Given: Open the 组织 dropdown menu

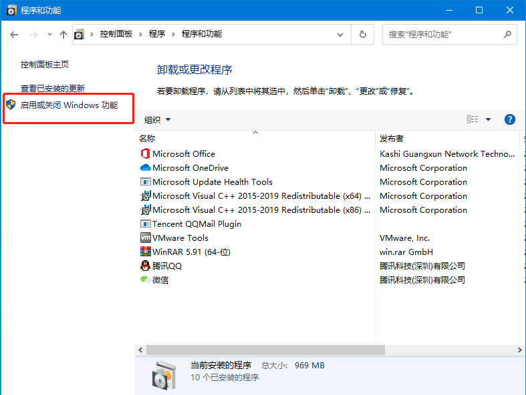Looking at the screenshot, I should point(157,119).
